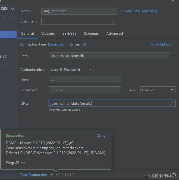Click the forward arrow in left panel
The image size is (179, 180).
coord(12,17)
